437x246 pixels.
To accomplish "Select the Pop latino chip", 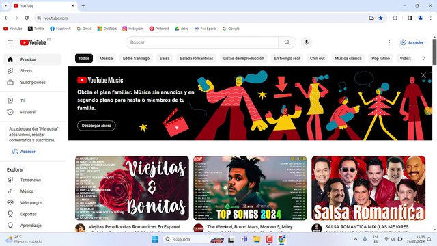I will click(x=381, y=59).
